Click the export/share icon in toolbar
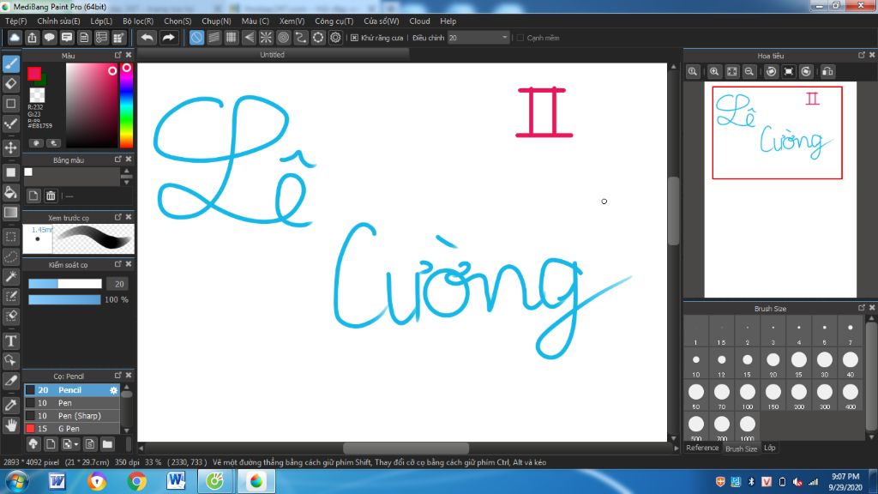Viewport: 878px width, 494px height. point(32,38)
